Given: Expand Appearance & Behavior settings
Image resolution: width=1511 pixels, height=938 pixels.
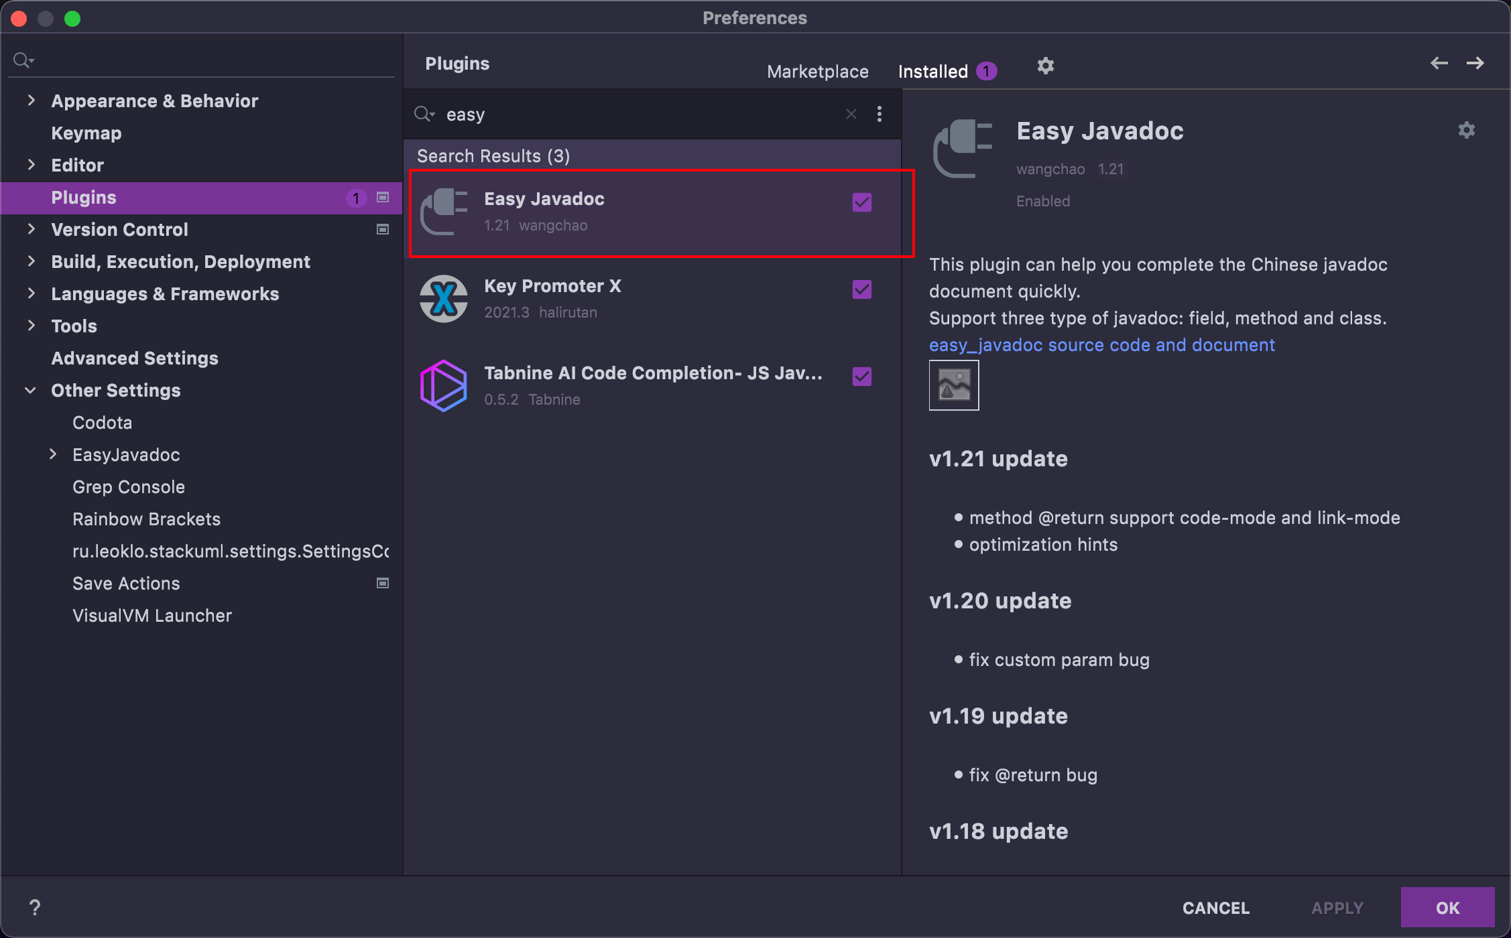Looking at the screenshot, I should [x=31, y=100].
